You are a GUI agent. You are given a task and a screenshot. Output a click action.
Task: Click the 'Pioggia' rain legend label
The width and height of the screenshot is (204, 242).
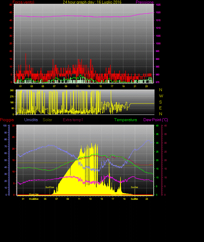7,120
